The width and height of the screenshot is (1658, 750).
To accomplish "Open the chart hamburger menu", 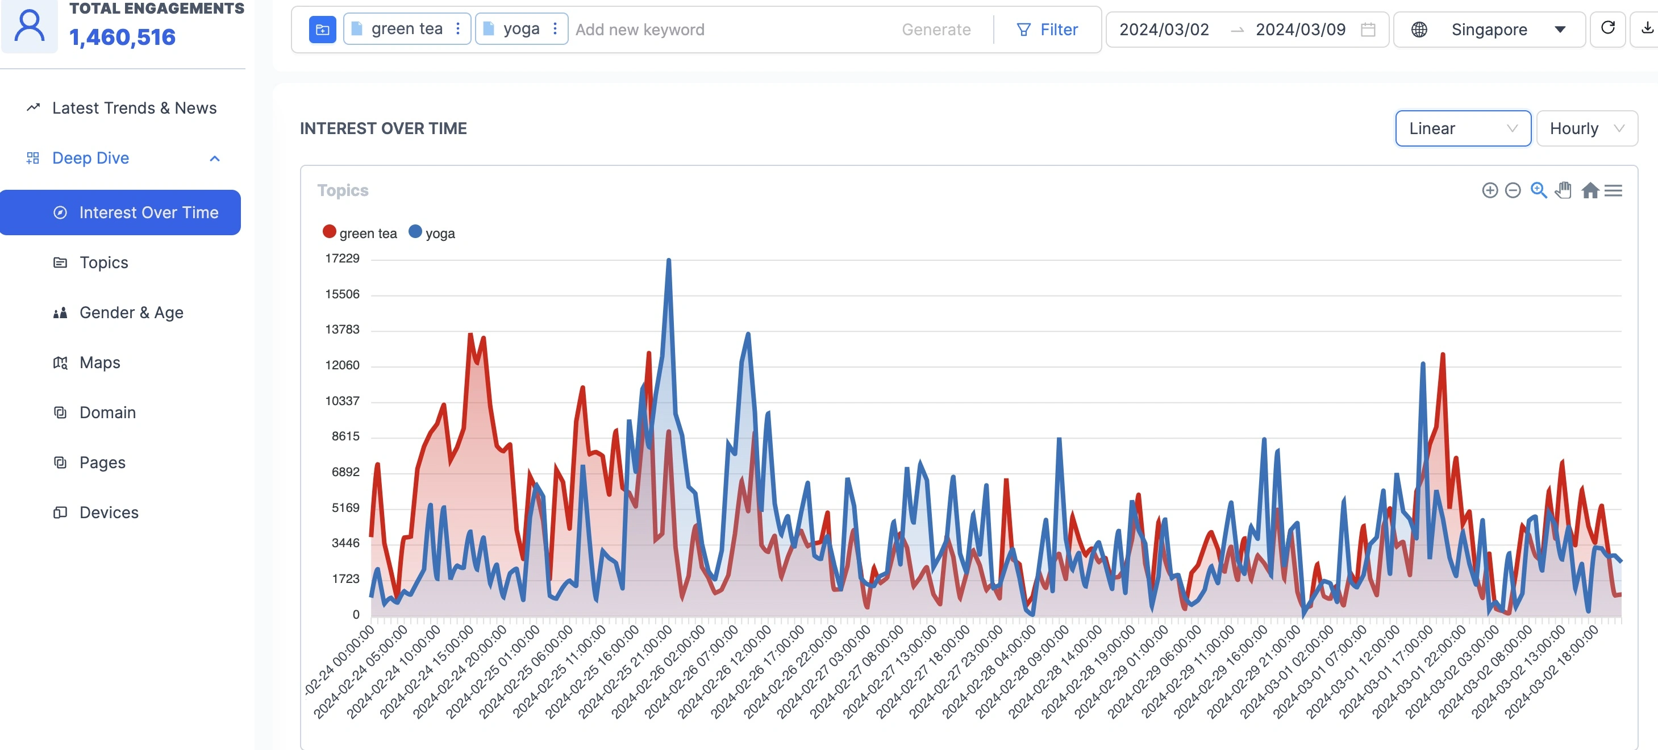I will click(1614, 190).
